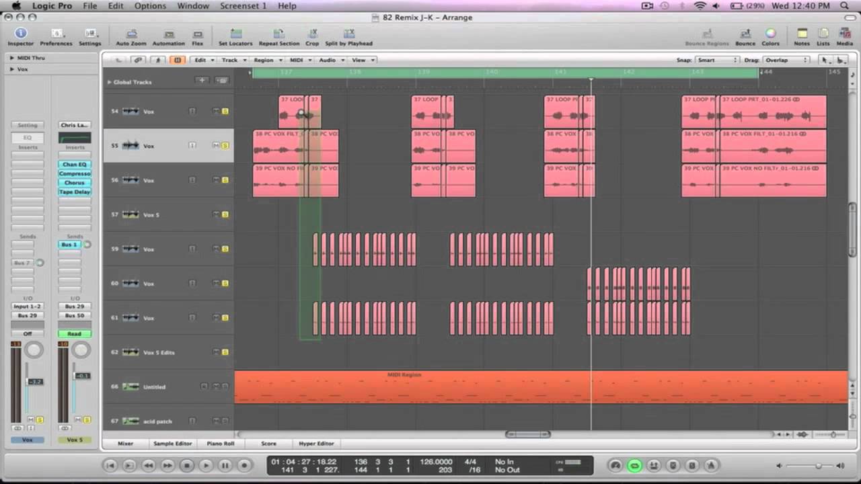861x484 pixels.
Task: Switch to the Mixer tab
Action: pyautogui.click(x=126, y=444)
